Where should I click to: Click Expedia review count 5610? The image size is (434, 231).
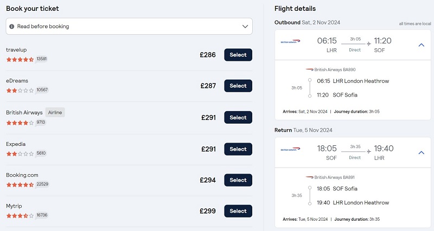pyautogui.click(x=41, y=153)
